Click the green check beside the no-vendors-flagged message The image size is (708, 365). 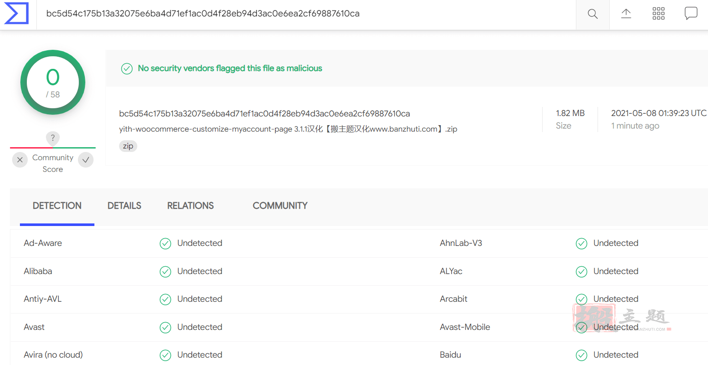click(127, 69)
